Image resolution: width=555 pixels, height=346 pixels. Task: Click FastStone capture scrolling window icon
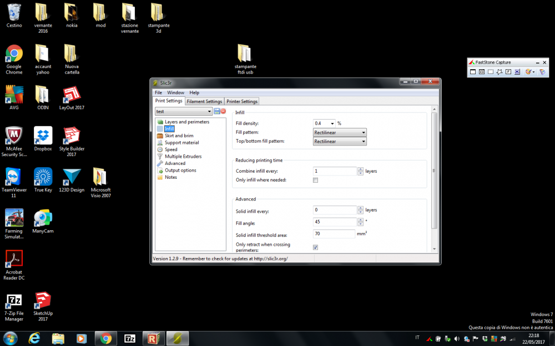pyautogui.click(x=517, y=72)
